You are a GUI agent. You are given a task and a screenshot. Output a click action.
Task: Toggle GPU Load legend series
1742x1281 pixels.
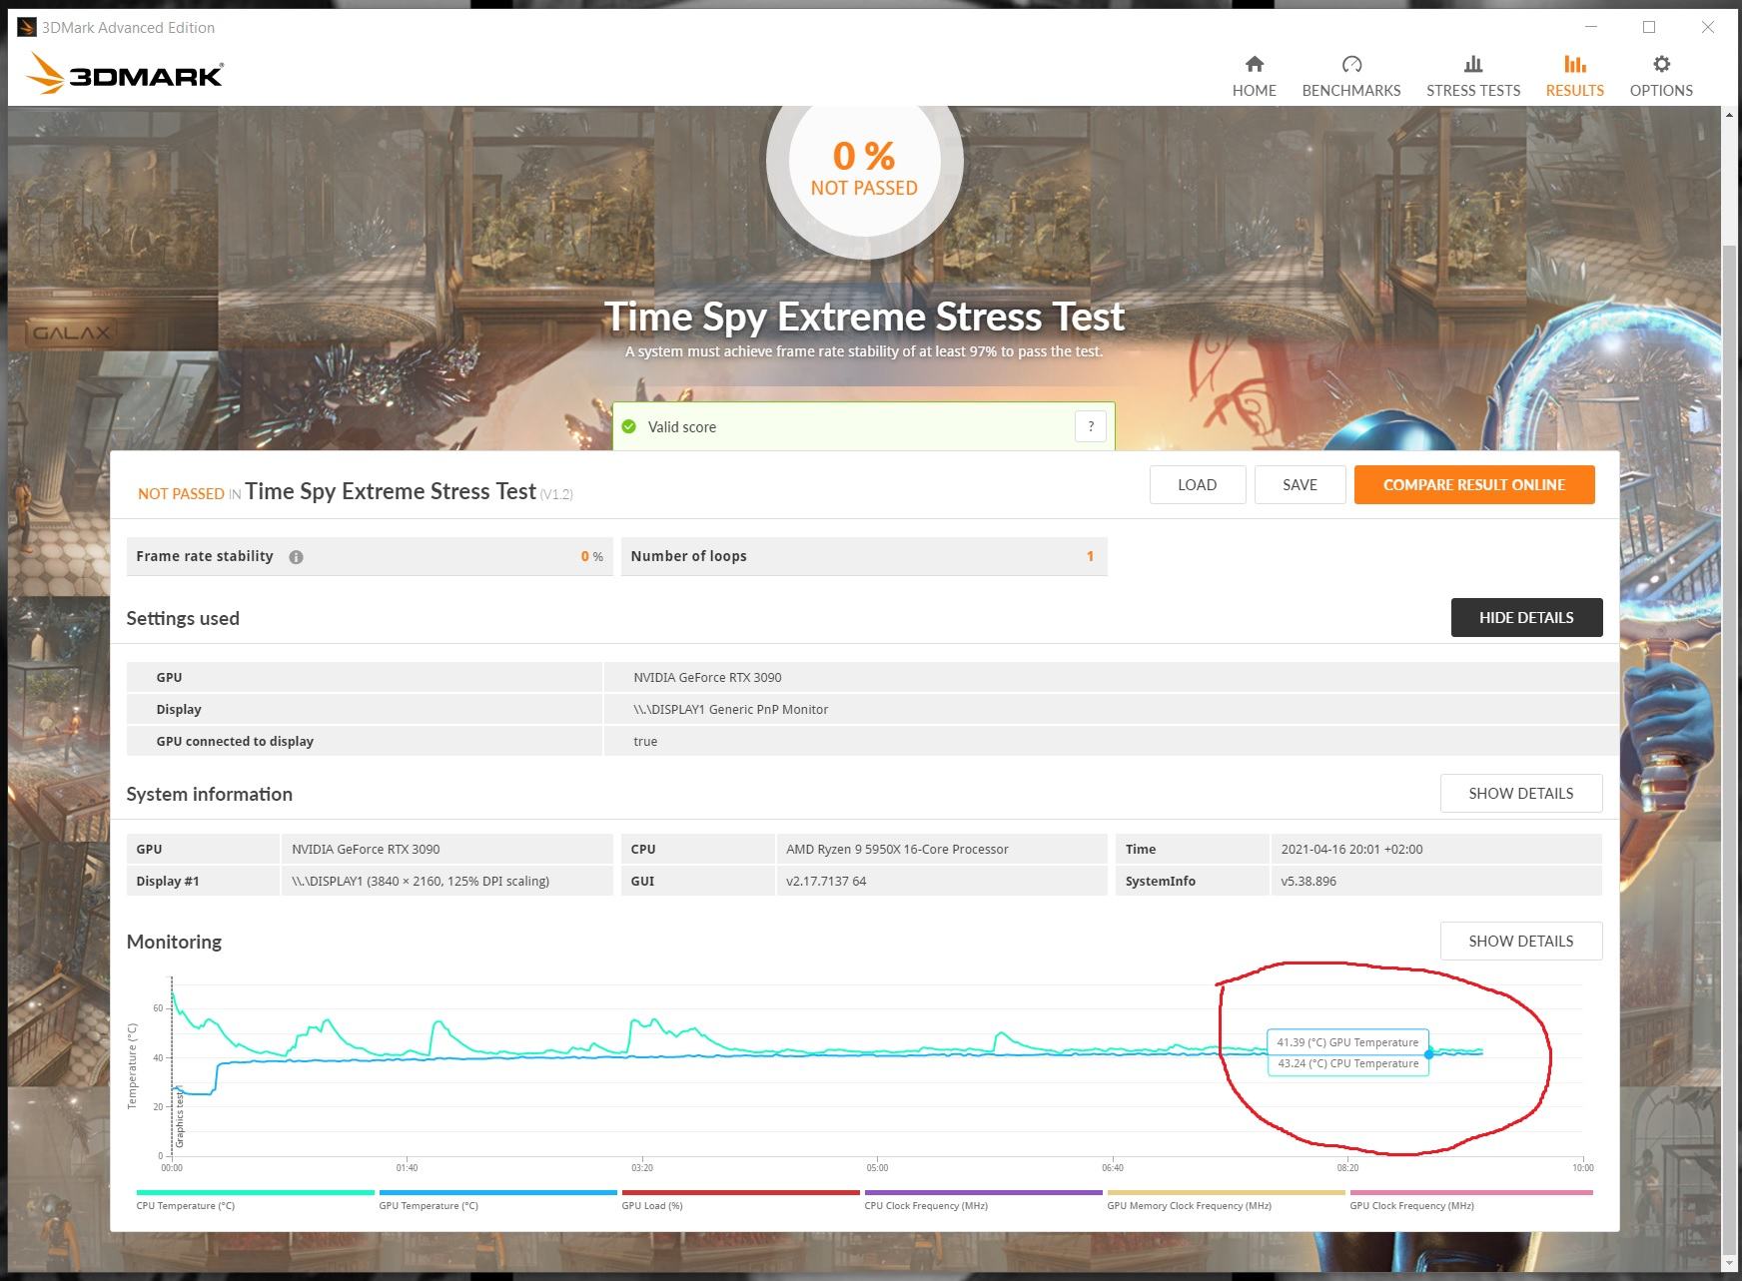[740, 1199]
